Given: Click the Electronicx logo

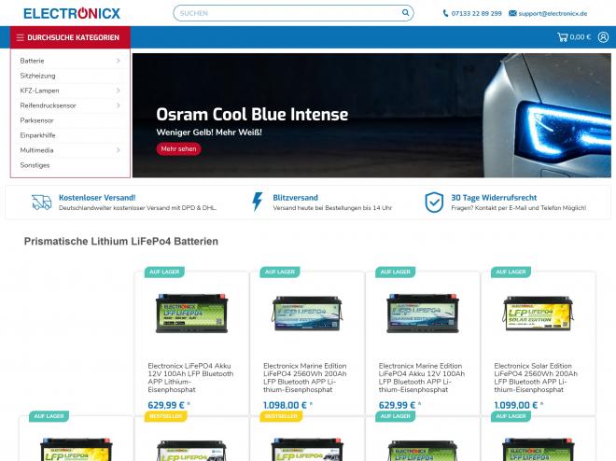Looking at the screenshot, I should pyautogui.click(x=72, y=13).
